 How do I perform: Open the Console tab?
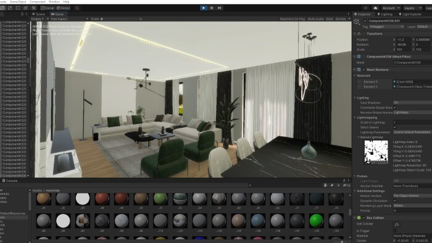[10, 181]
